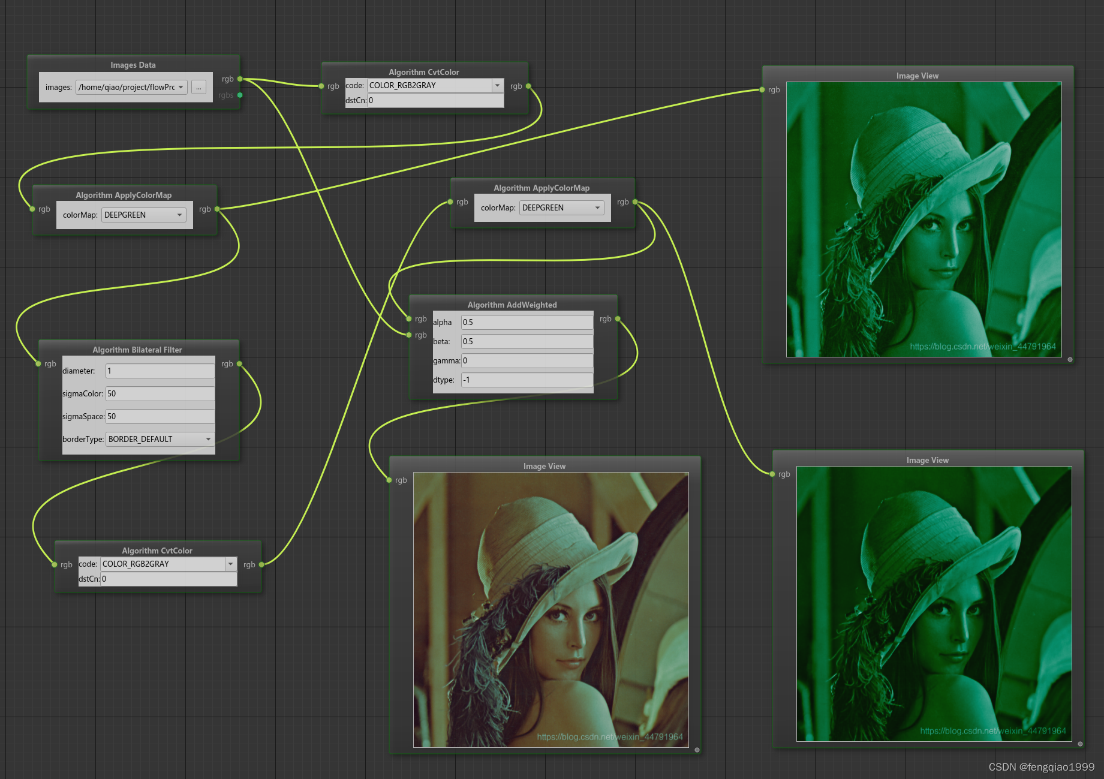The image size is (1104, 779).
Task: Open the BORDER_DEFAULT borderType dropdown
Action: 160,439
